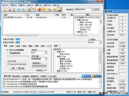Switch to the 画面 settings tab

(30, 46)
